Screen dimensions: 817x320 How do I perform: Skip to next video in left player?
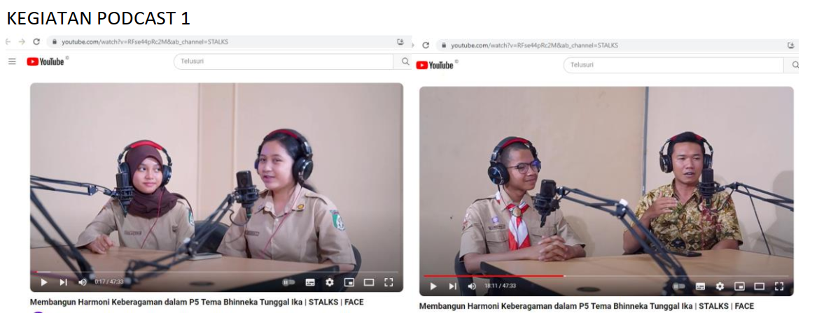tap(63, 282)
